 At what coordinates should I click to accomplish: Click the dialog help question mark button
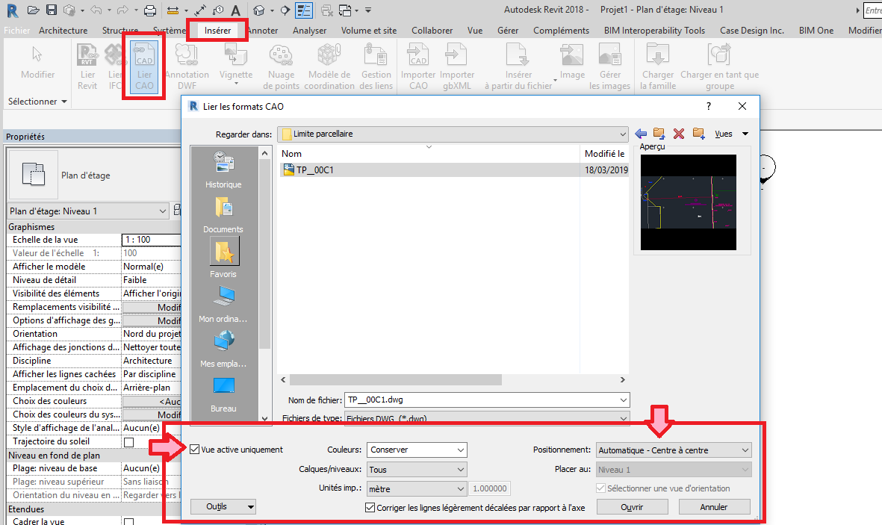point(709,106)
